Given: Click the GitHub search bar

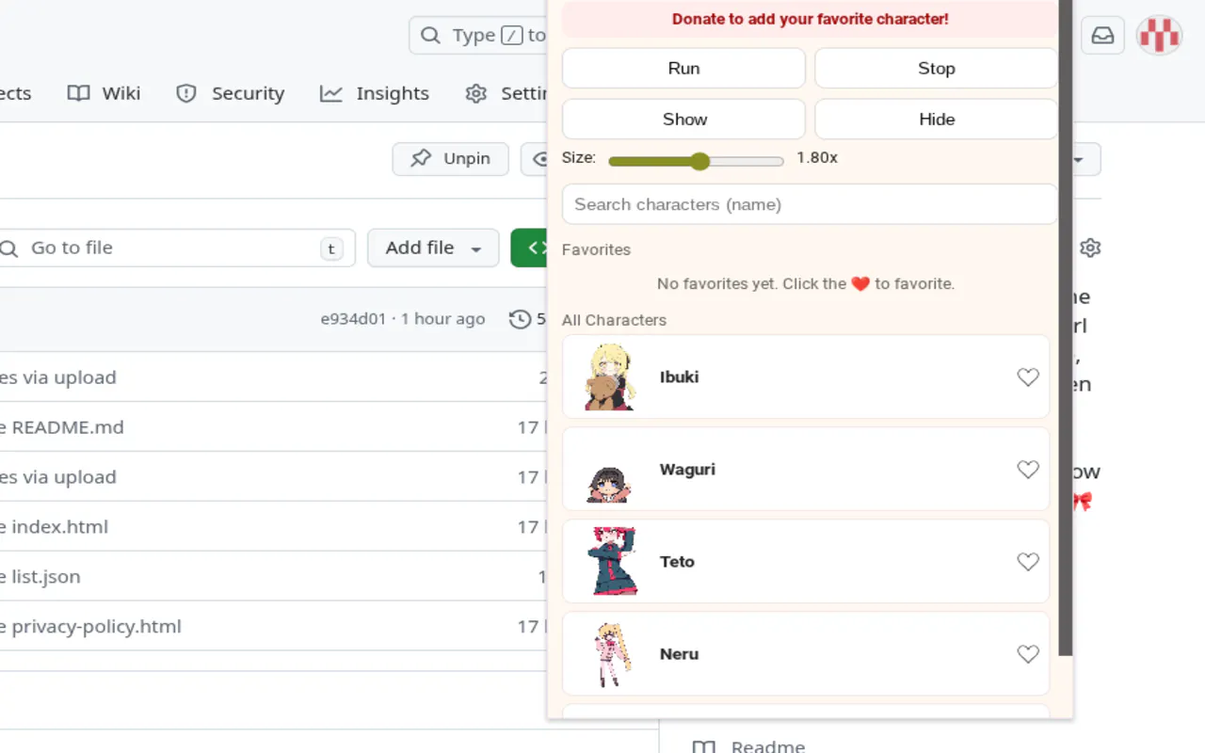Looking at the screenshot, I should pyautogui.click(x=478, y=35).
